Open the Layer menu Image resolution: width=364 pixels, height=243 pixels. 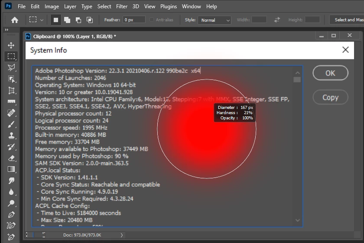click(70, 7)
